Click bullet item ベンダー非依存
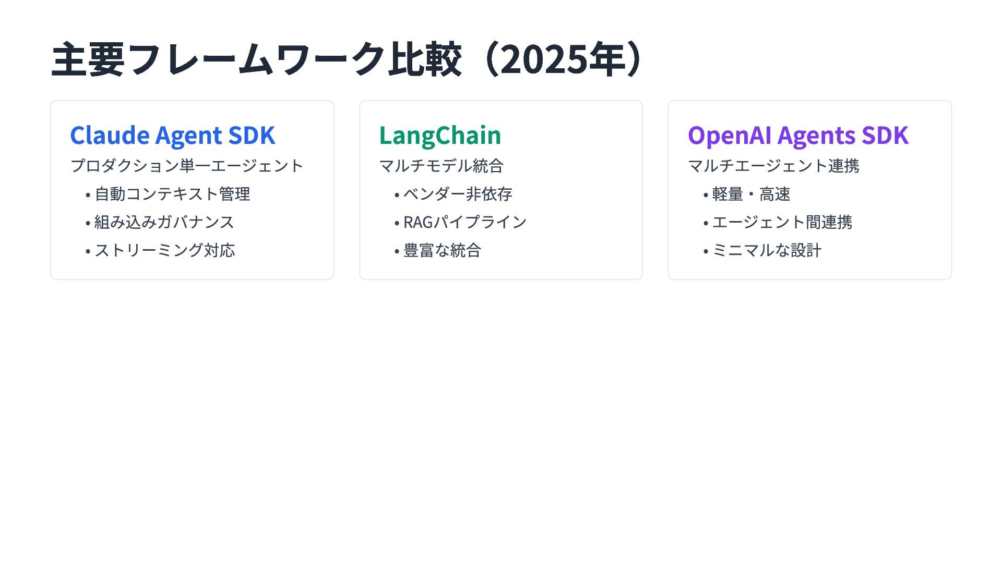1002x563 pixels. point(458,194)
